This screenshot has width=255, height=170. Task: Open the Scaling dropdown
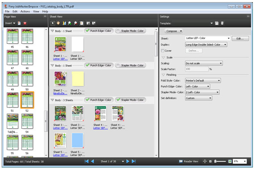tap(204, 63)
